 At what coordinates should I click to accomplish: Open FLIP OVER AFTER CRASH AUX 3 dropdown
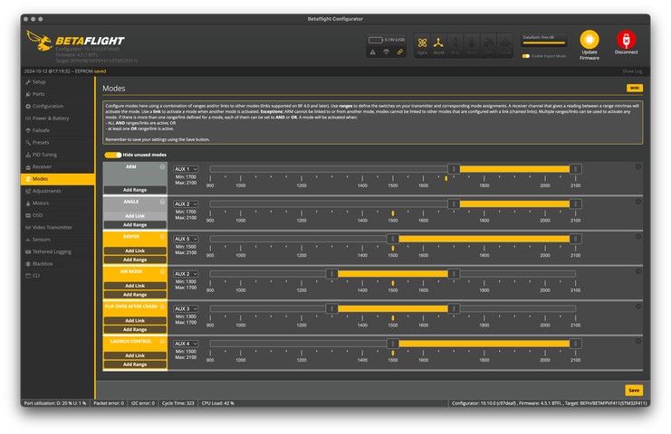point(186,309)
